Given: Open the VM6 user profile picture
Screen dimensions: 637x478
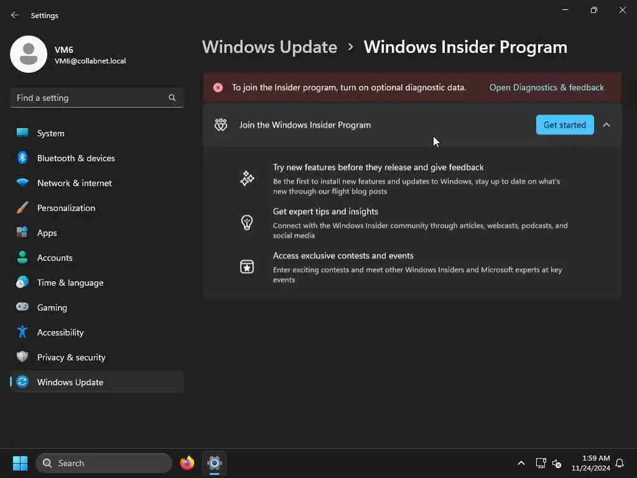Looking at the screenshot, I should [29, 54].
